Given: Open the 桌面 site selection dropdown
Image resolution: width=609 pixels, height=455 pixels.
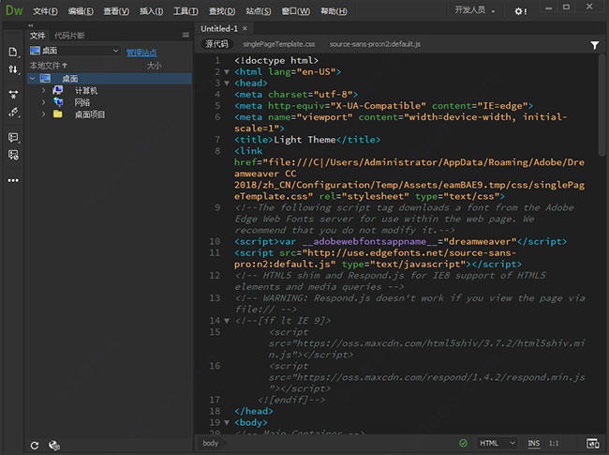Looking at the screenshot, I should [74, 51].
